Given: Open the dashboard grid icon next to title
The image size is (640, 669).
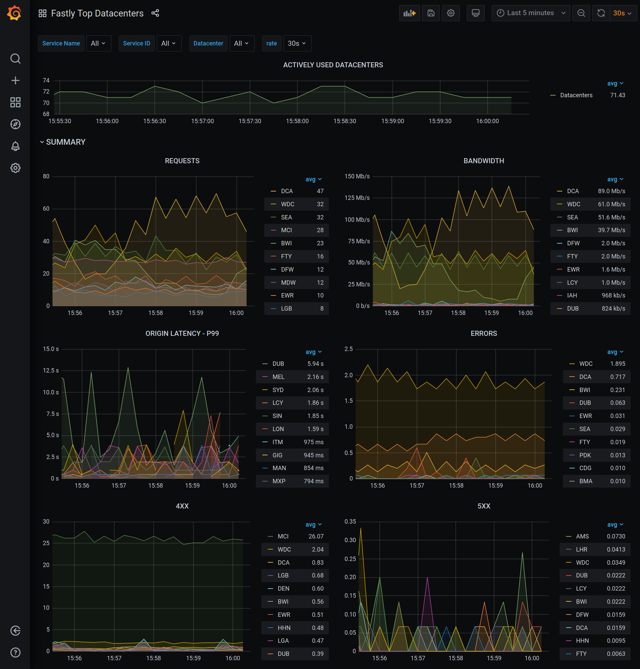Looking at the screenshot, I should coord(43,13).
